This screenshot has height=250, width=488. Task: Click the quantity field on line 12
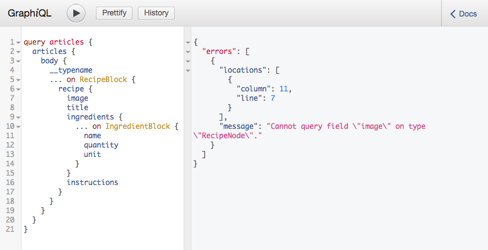(x=101, y=145)
